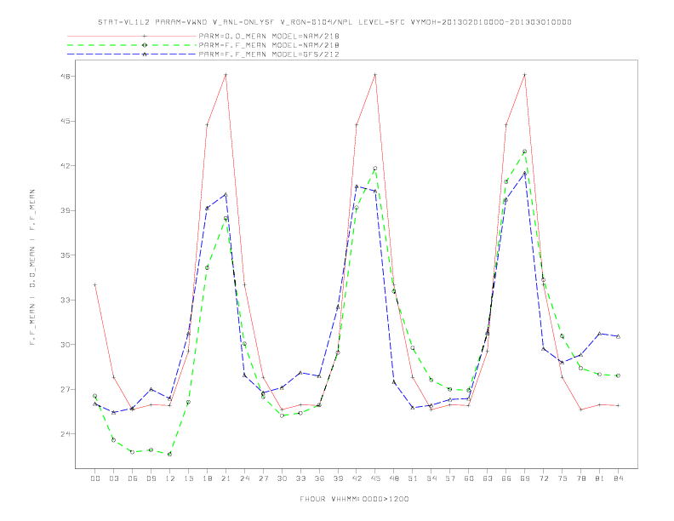The image size is (674, 521).
Task: Click y-axis tick label 48
Action: click(64, 77)
